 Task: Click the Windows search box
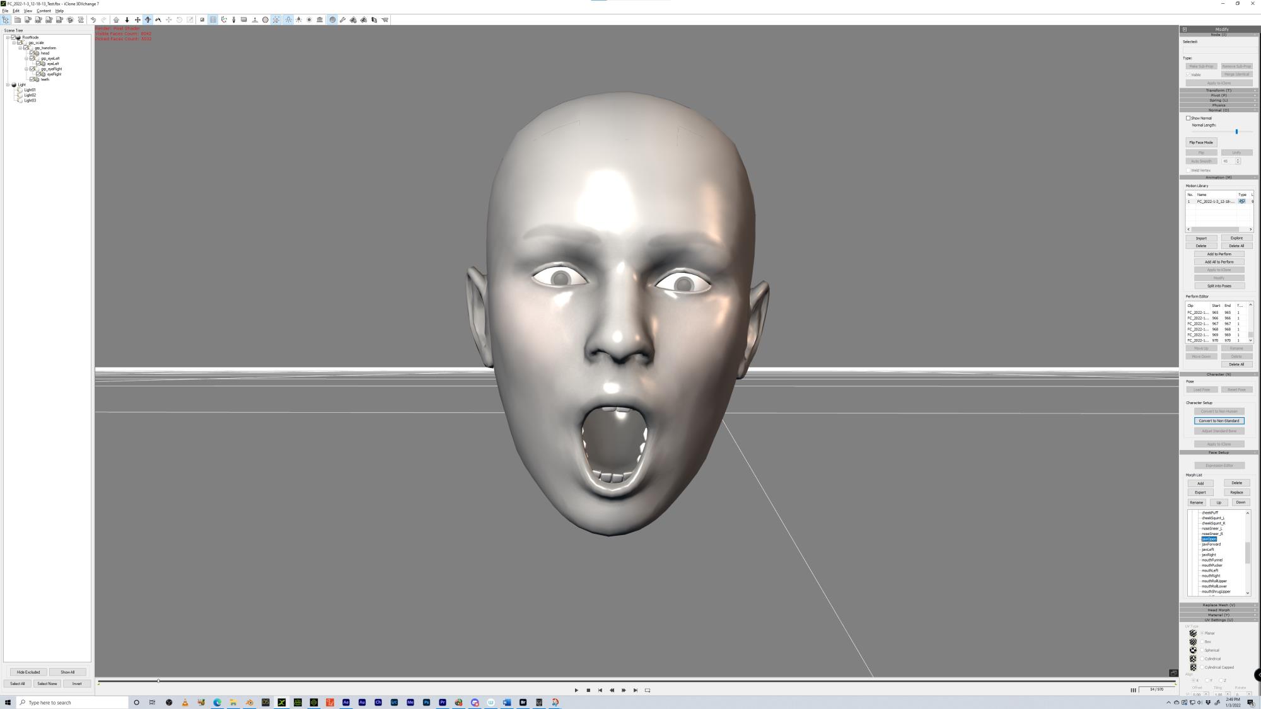[x=71, y=702]
